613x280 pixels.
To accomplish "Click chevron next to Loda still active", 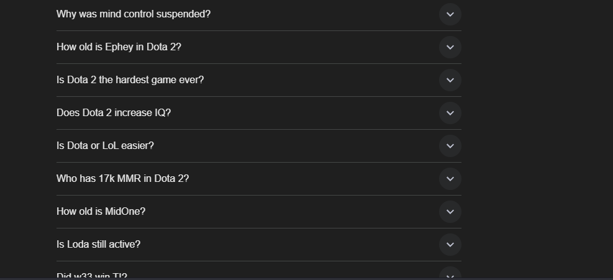I will point(450,245).
